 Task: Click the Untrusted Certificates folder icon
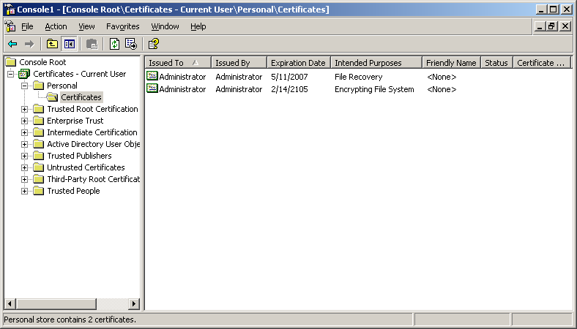point(38,167)
